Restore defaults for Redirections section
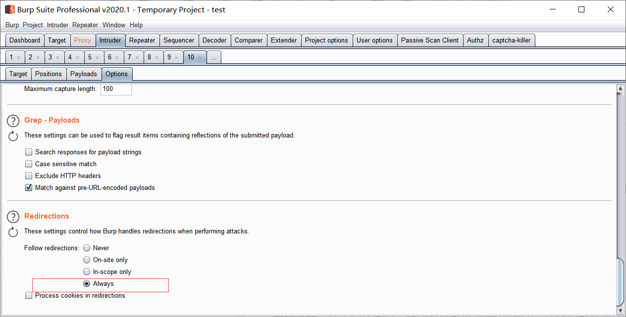Screen dimensions: 626x317 click(13, 232)
